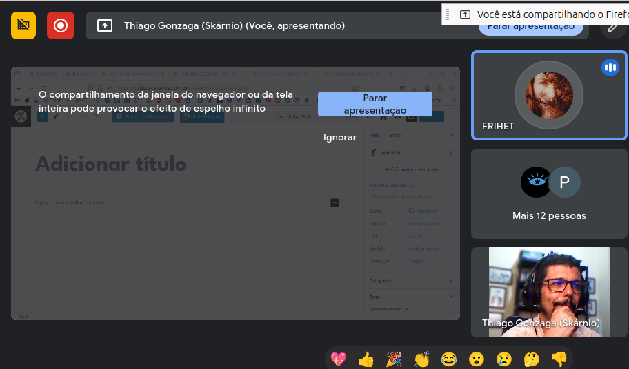The image size is (629, 369).
Task: Send the thinking face emoji reaction
Action: click(532, 359)
